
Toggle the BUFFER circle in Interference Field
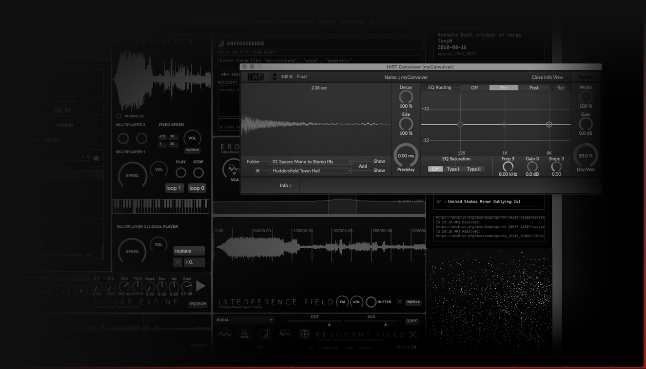coord(371,302)
